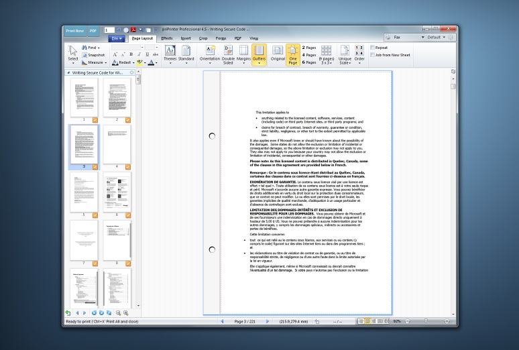
Task: Click the copies number field
Action: click(109, 30)
